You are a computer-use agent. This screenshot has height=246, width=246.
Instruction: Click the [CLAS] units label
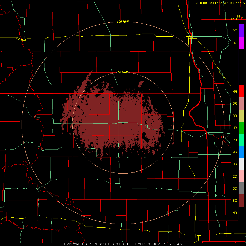[231, 19]
